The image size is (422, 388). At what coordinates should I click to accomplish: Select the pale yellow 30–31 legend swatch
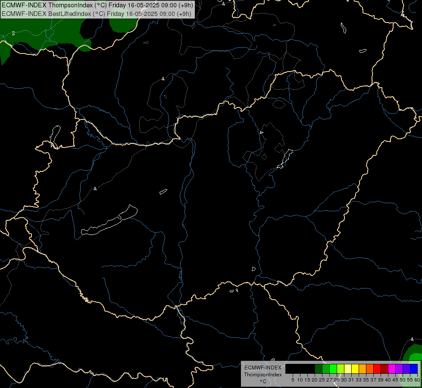point(348,369)
